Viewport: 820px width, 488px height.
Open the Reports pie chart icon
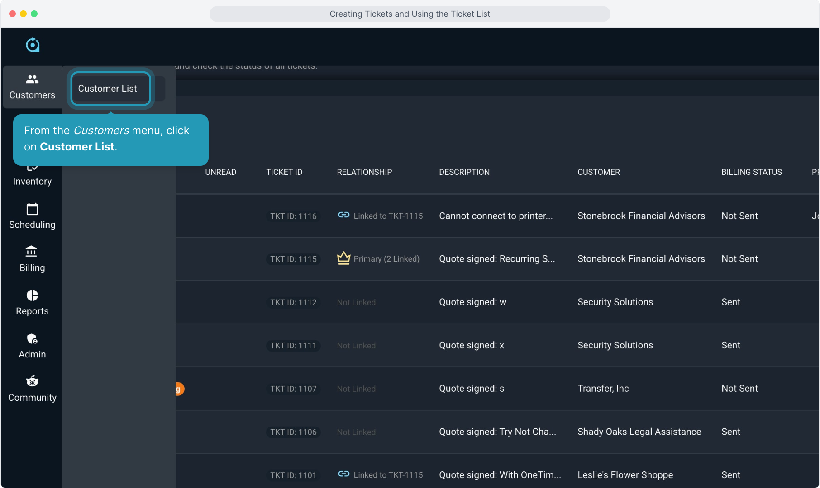tap(32, 296)
